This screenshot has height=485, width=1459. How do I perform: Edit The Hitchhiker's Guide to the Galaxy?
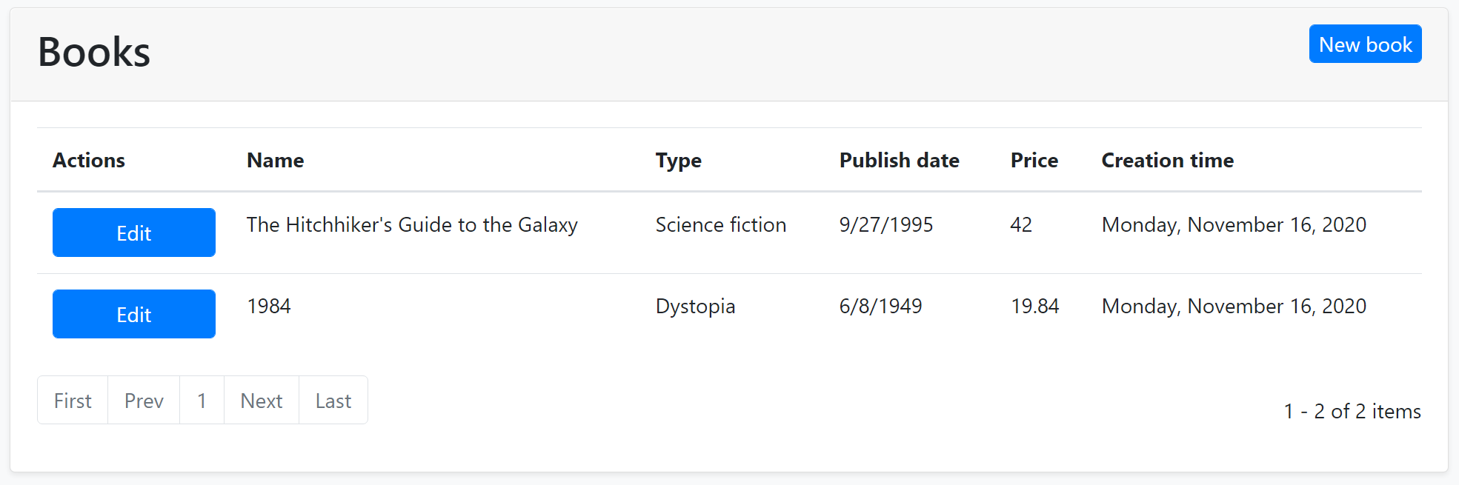click(134, 233)
